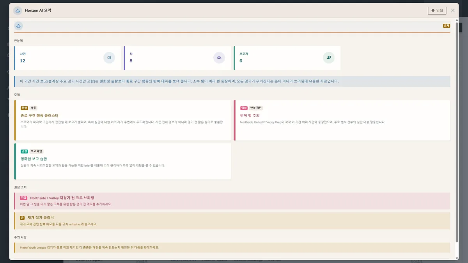468x263 pixels.
Task: Click the Horizon AI 요약 dialog title
Action: click(x=38, y=11)
